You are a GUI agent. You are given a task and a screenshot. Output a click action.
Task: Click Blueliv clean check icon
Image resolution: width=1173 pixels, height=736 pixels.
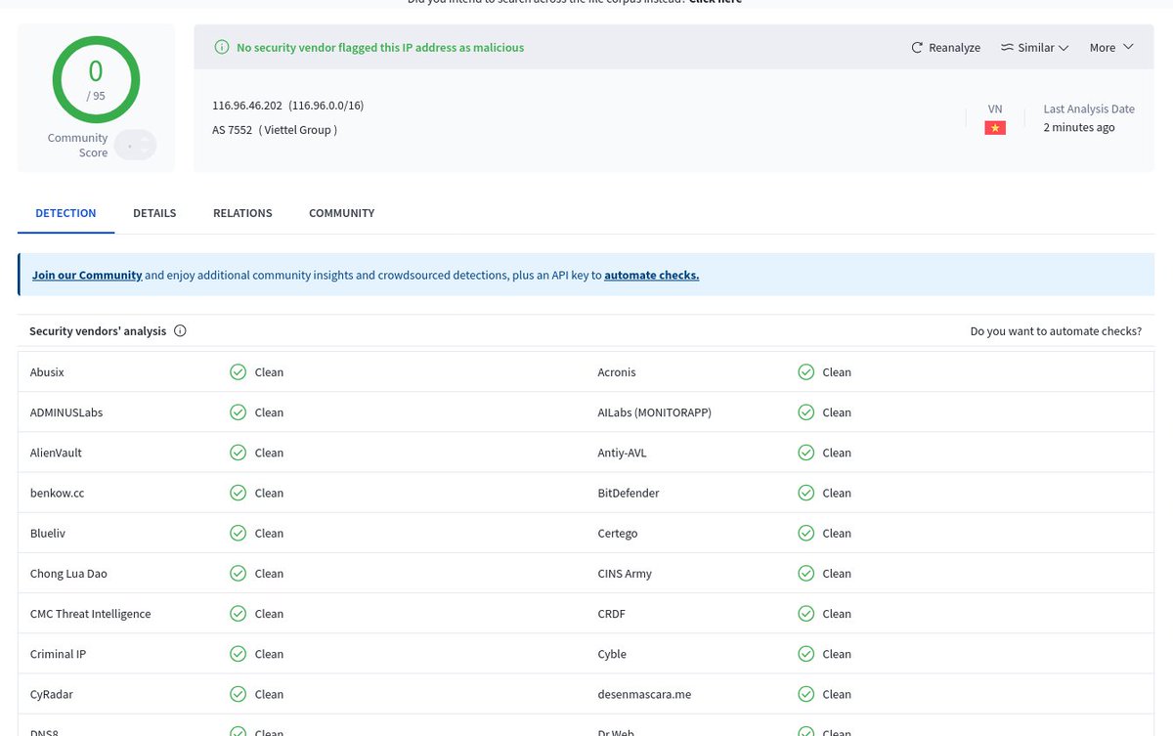(238, 533)
